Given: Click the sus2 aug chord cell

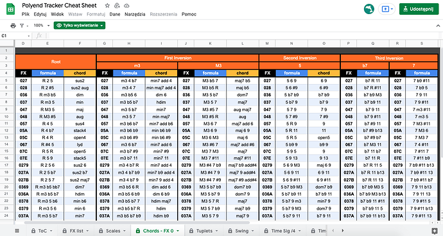Looking at the screenshot, I should [80, 88].
